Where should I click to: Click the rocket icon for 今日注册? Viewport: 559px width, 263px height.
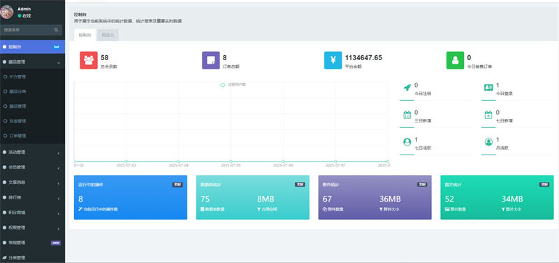[x=407, y=87]
